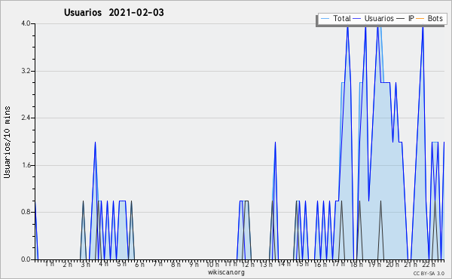Screen dimensions: 452x279
Task: Click the '17 h' x-axis label
Action: pyautogui.click(x=338, y=264)
